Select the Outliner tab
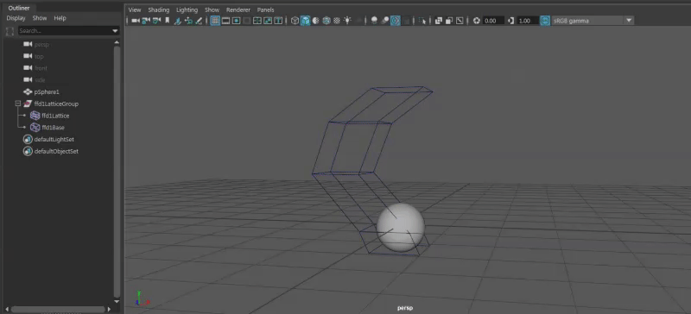The image size is (691, 314). [19, 8]
